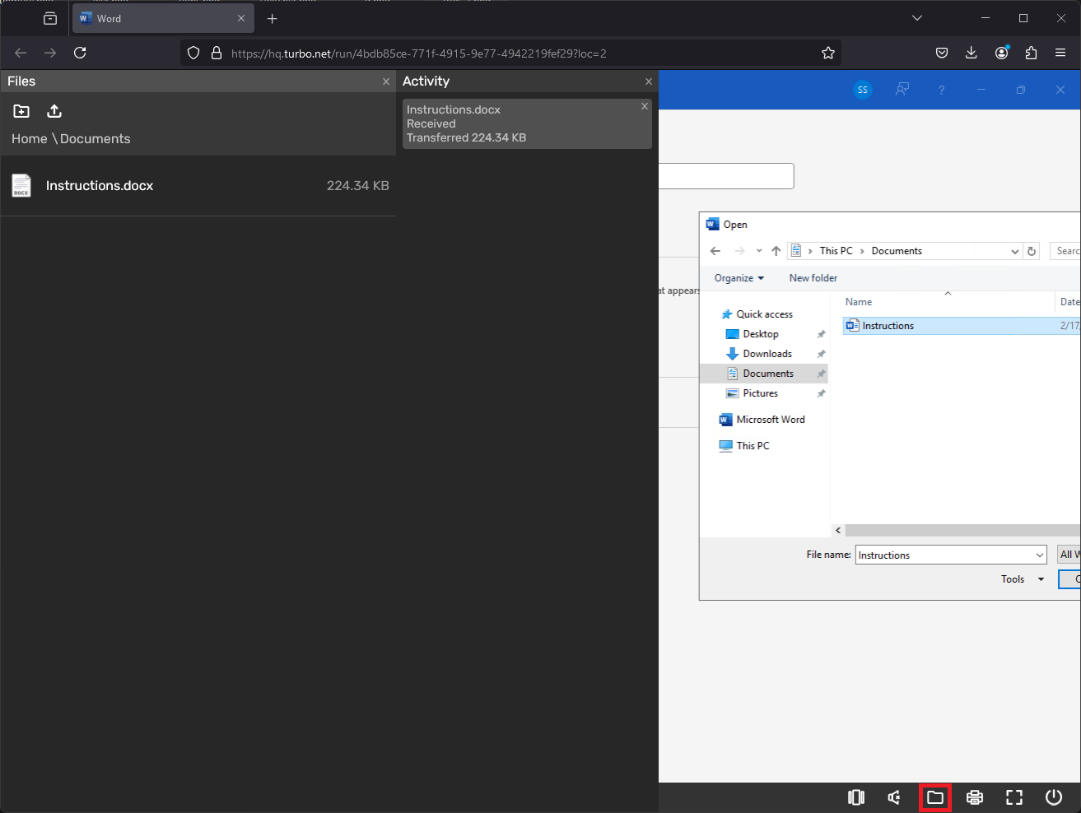Open the window switcher on the session toolbar

[x=856, y=797]
